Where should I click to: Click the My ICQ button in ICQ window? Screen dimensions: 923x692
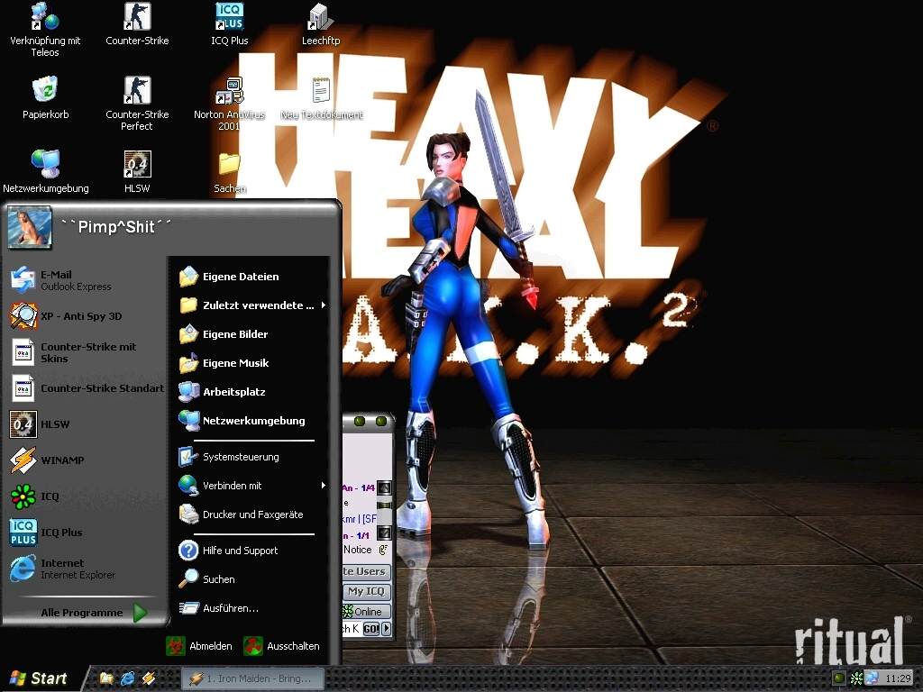tap(366, 591)
